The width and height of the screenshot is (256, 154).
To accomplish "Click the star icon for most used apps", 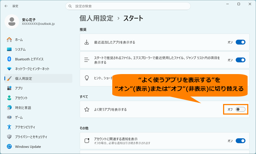I will tap(87, 109).
